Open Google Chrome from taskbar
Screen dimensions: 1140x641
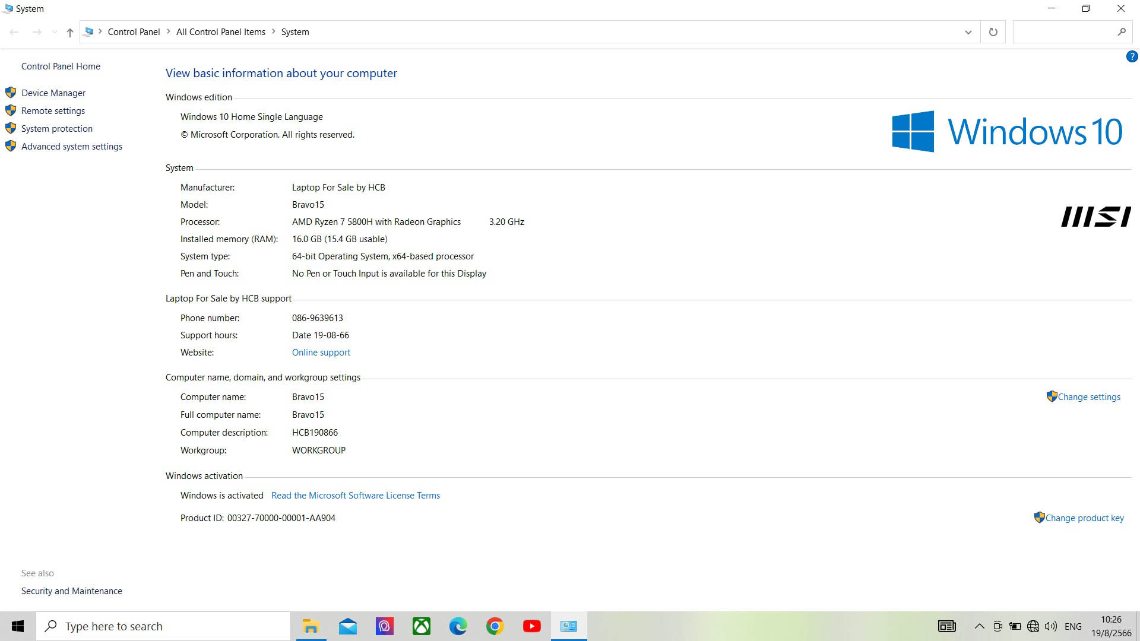coord(495,626)
